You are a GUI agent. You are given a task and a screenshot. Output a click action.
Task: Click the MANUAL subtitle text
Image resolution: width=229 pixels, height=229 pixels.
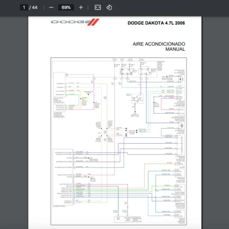click(x=175, y=49)
